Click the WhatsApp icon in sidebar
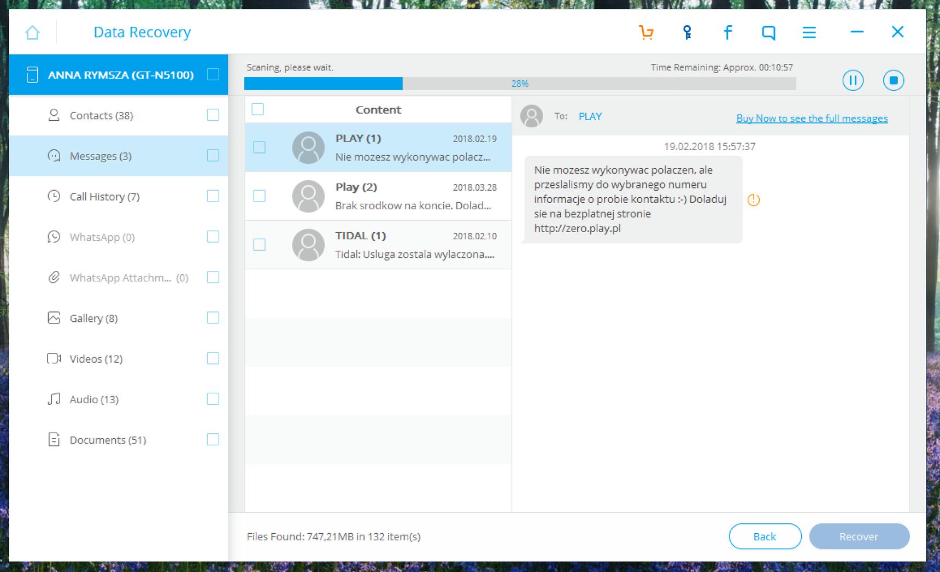The width and height of the screenshot is (940, 572). click(x=54, y=237)
